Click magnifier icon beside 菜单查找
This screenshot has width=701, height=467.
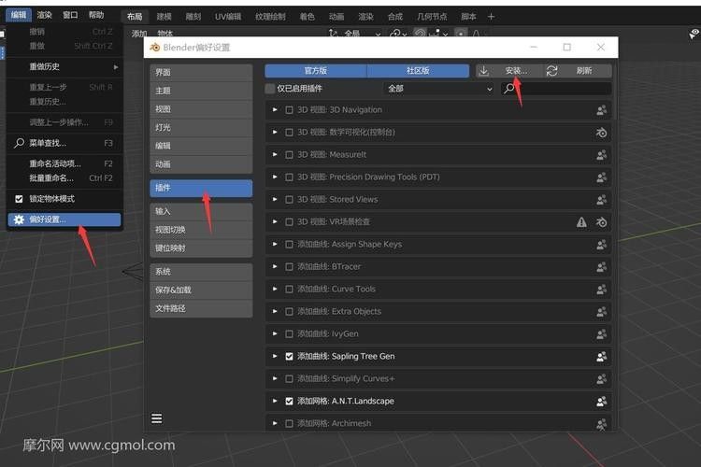tap(19, 143)
